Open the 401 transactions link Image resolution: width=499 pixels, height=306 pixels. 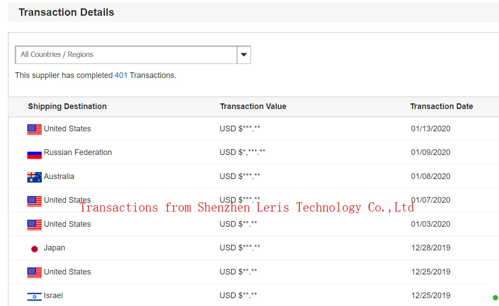pos(121,75)
